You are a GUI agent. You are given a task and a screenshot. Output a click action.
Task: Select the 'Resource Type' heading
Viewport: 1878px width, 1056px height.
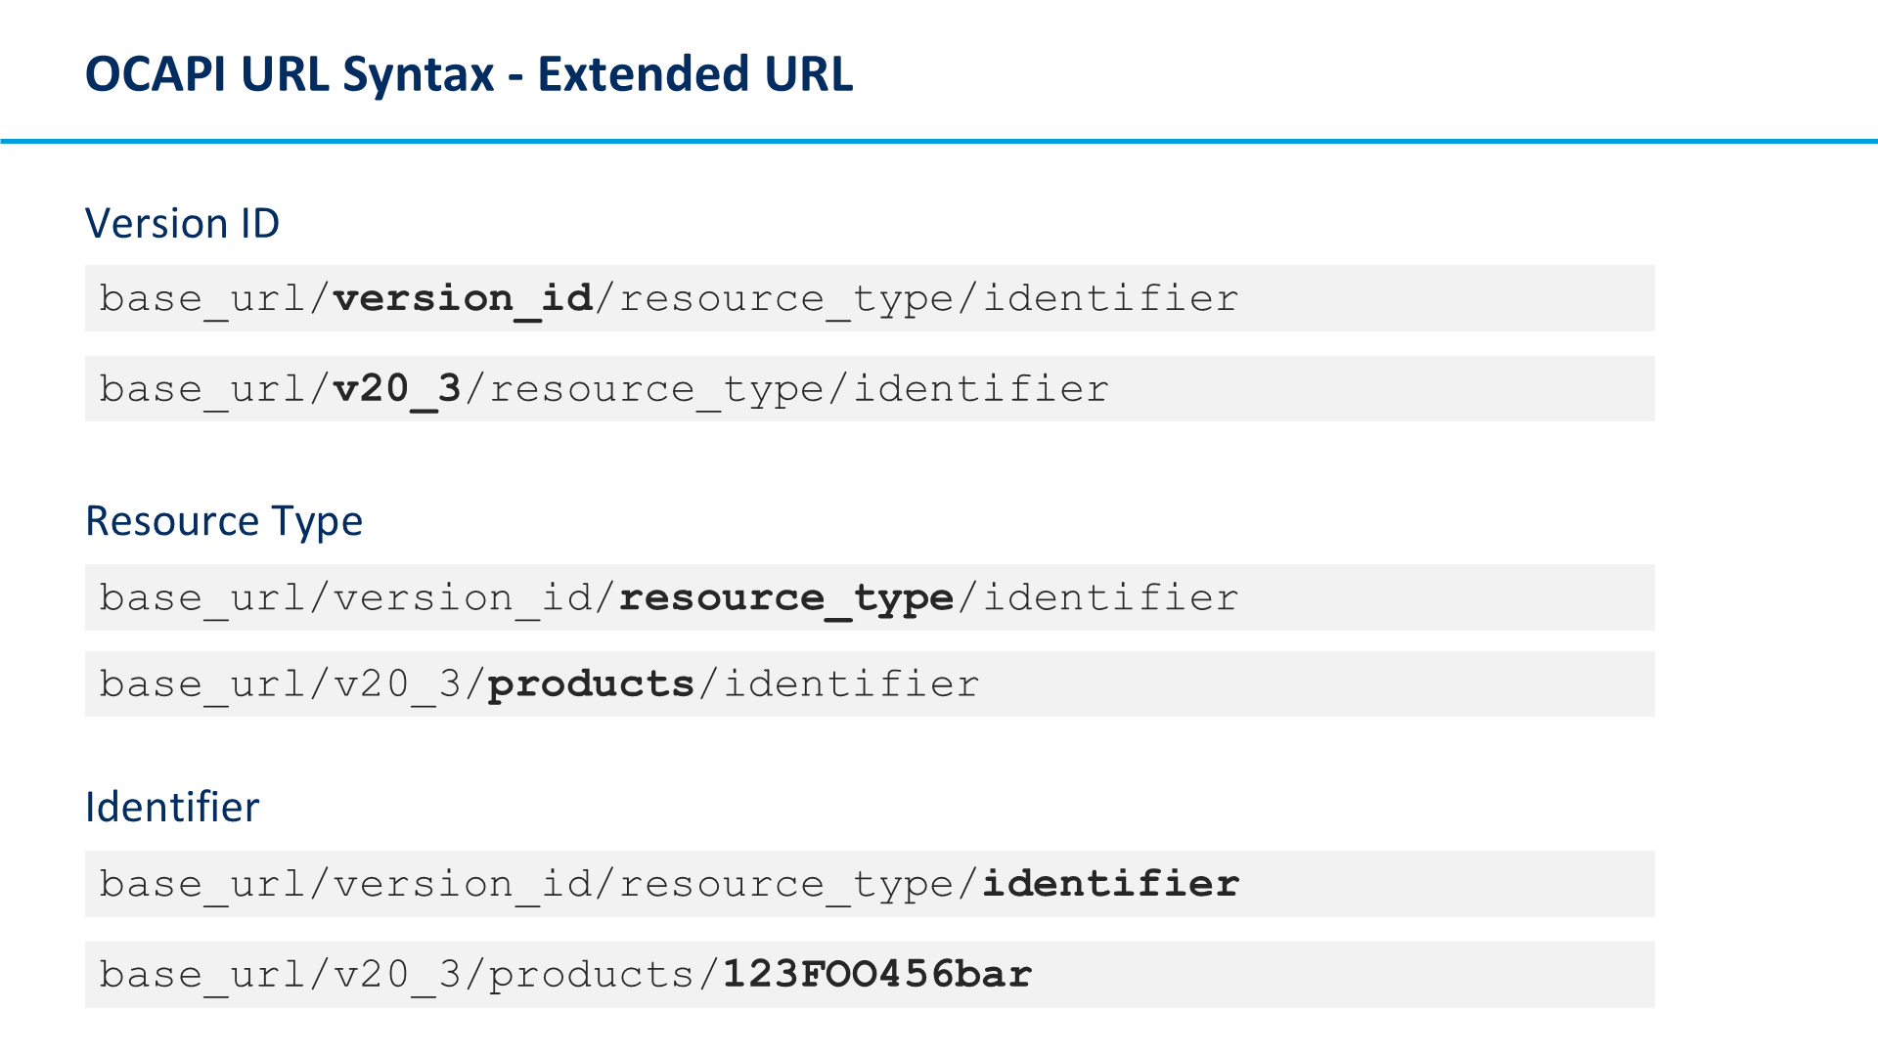tap(224, 522)
